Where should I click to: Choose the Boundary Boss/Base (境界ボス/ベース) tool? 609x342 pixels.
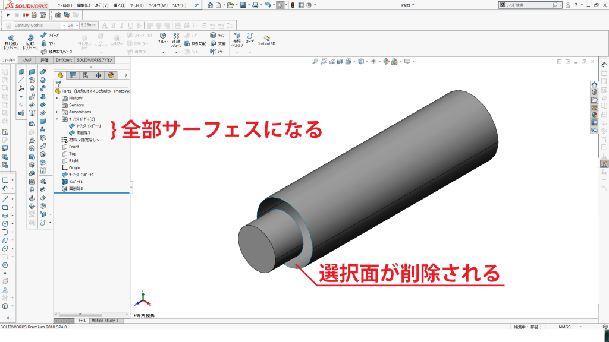coord(56,52)
